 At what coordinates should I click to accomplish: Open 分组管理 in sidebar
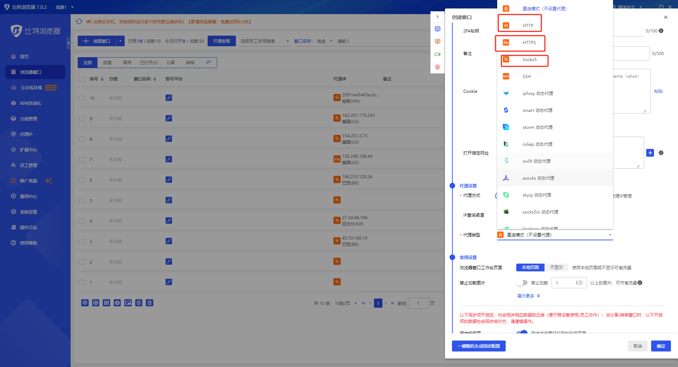(x=28, y=119)
